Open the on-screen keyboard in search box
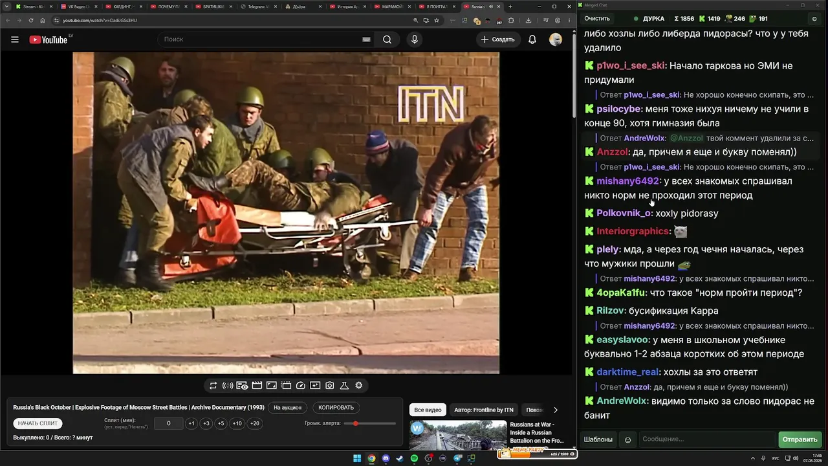 pos(366,39)
